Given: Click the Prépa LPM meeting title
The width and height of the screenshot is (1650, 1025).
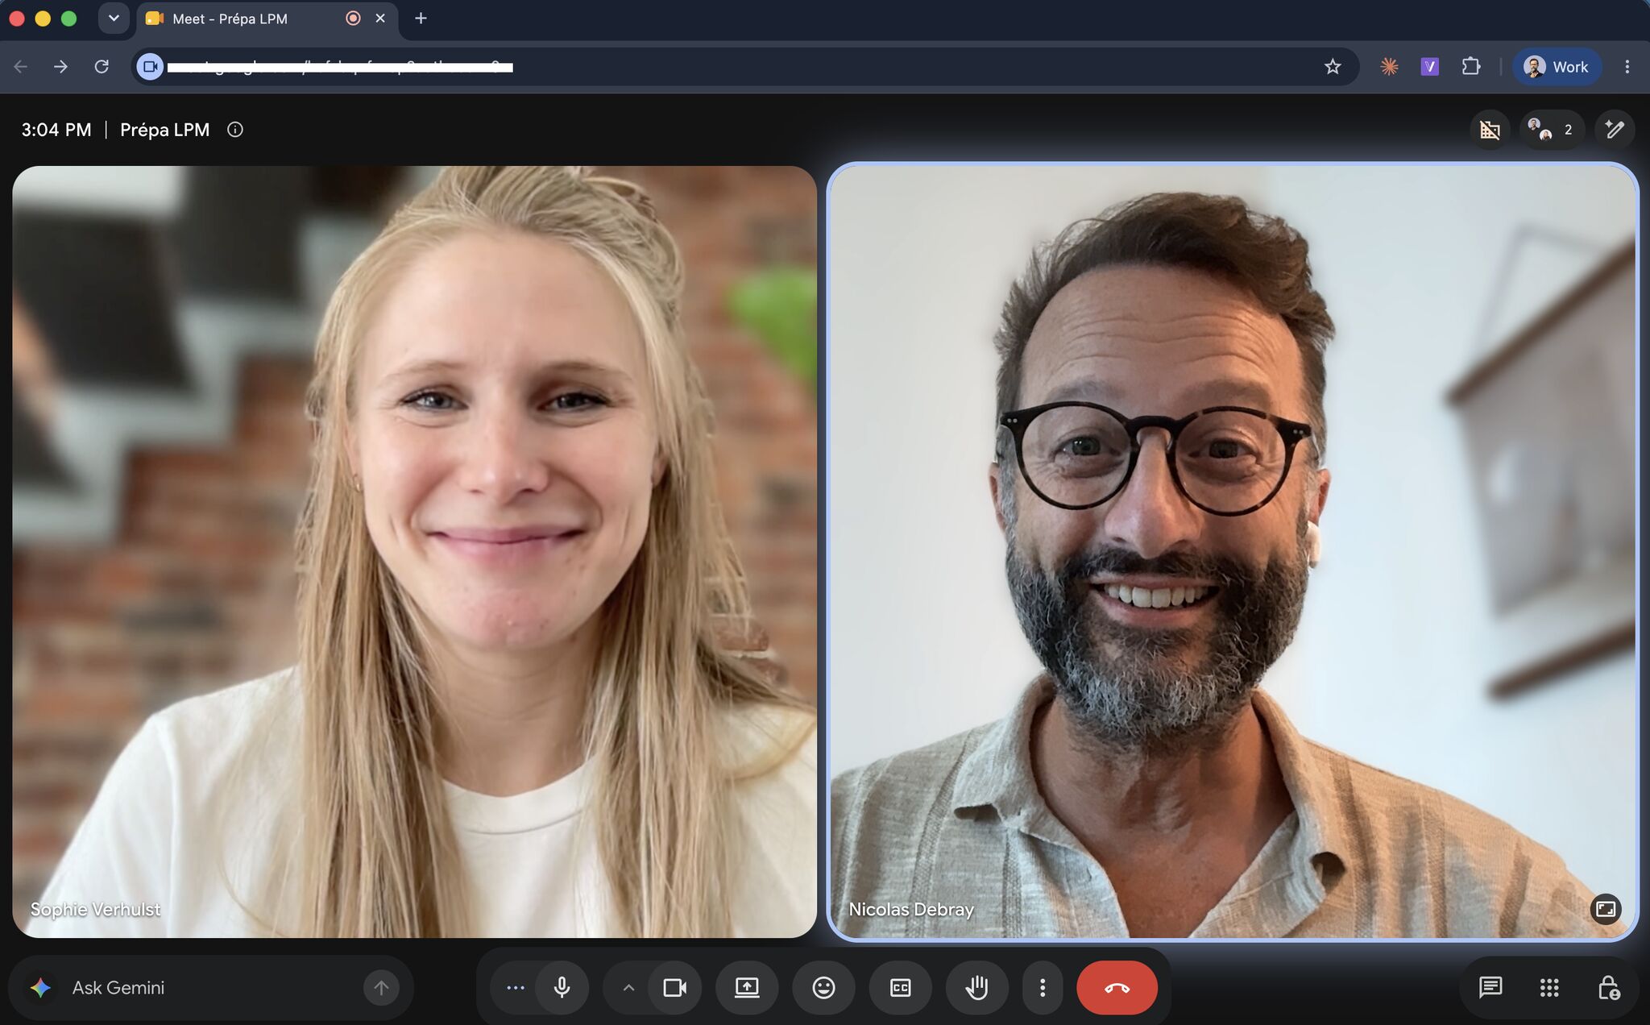Looking at the screenshot, I should tap(164, 130).
